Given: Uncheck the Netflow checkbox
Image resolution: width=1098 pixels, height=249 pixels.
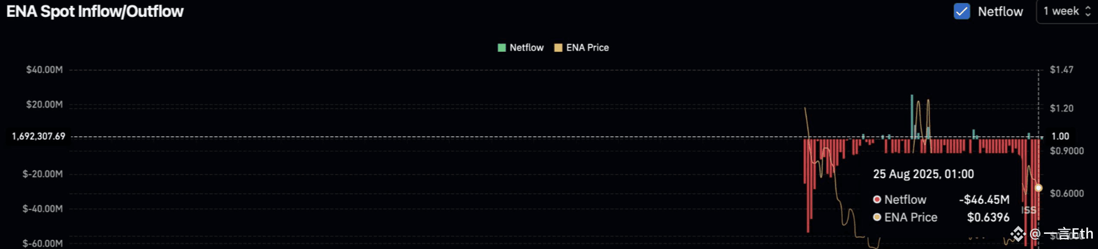Looking at the screenshot, I should point(962,11).
